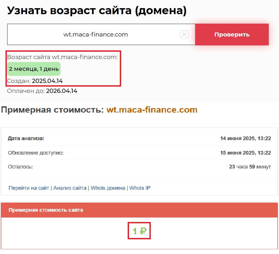Open the Анализ сайта link
The image size is (279, 254).
[x=70, y=188]
